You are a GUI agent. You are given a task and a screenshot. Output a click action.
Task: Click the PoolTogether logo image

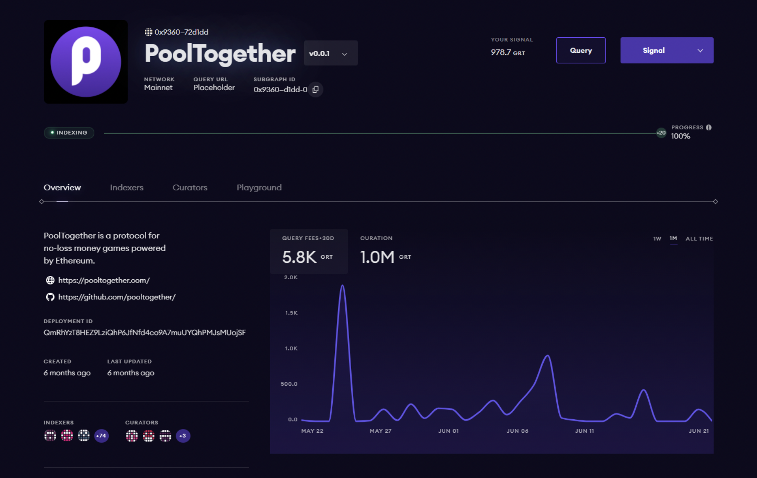click(x=86, y=62)
